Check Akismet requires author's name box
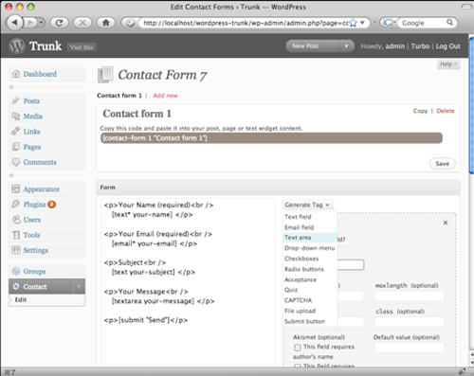The width and height of the screenshot is (474, 376). pyautogui.click(x=297, y=348)
